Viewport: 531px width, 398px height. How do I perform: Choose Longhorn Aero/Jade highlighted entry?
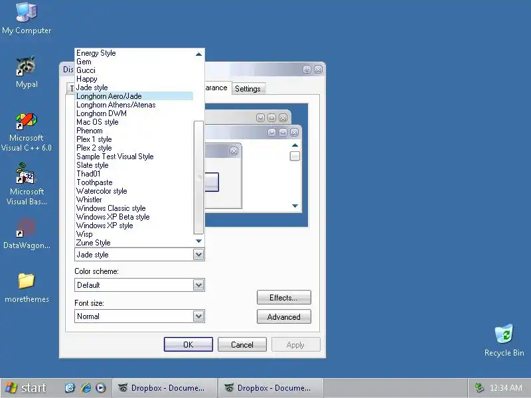134,96
